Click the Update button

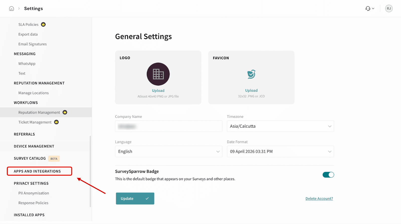click(135, 198)
